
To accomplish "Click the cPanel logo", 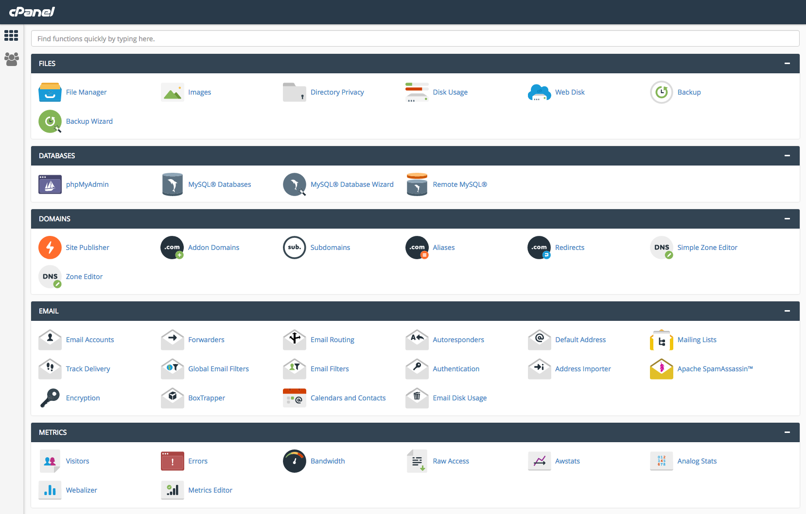I will tap(32, 12).
